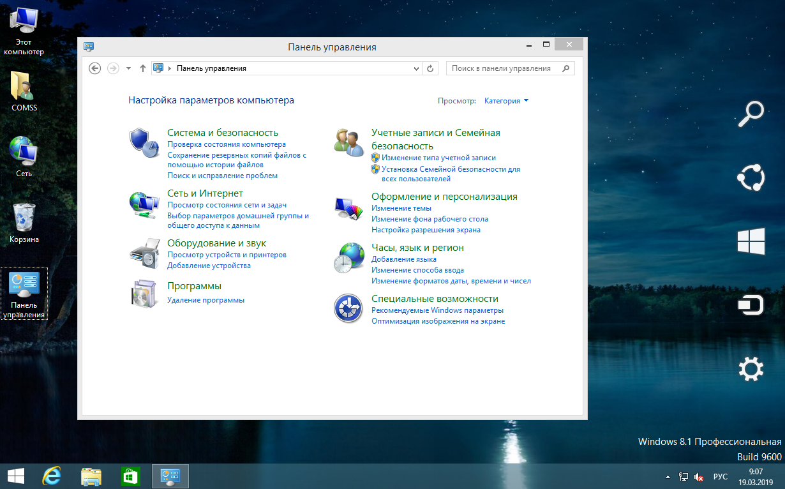785x489 pixels.
Task: Select the Сеть desktop icon
Action: (24, 156)
